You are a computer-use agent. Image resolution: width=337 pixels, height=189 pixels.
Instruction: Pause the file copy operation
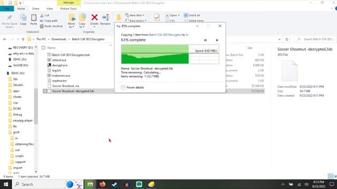205,40
